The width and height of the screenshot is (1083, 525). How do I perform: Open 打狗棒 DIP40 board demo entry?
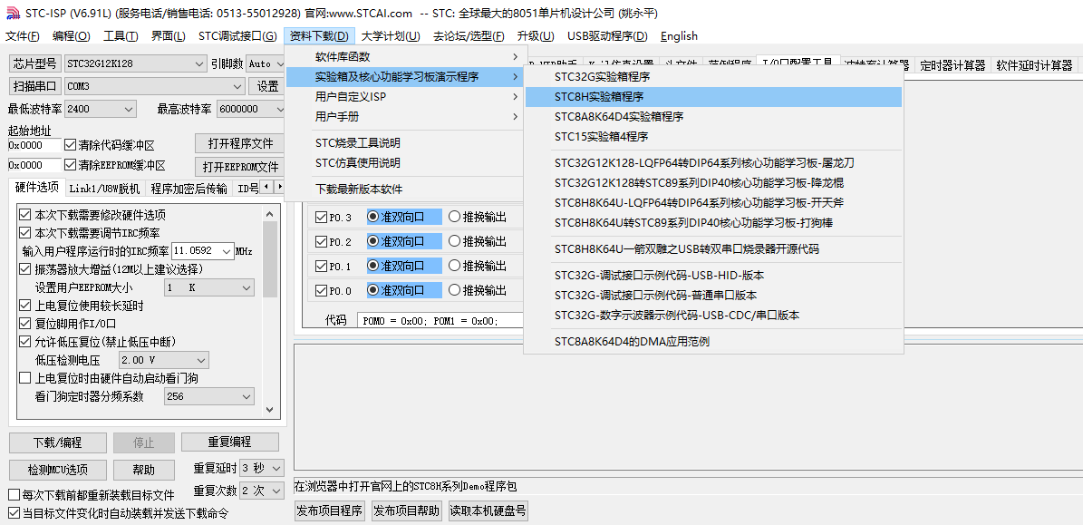pos(713,223)
